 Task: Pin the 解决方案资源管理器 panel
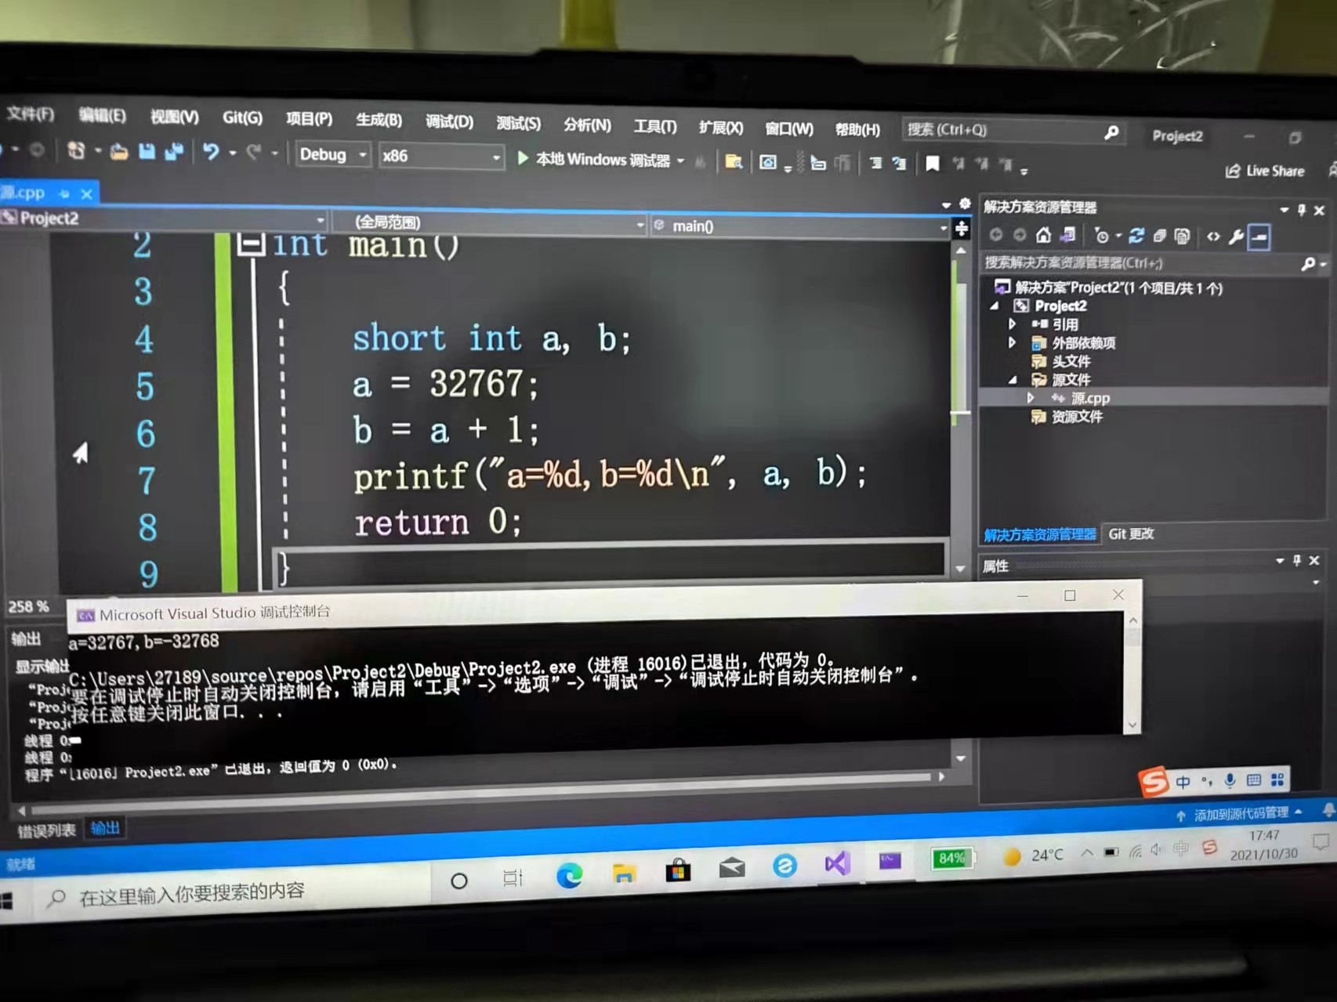(1302, 210)
